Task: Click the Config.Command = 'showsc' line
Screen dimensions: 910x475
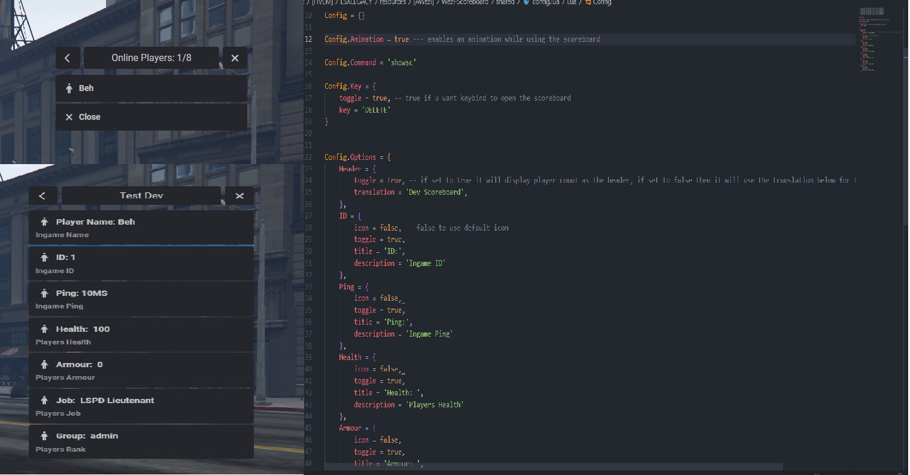Action: click(370, 63)
